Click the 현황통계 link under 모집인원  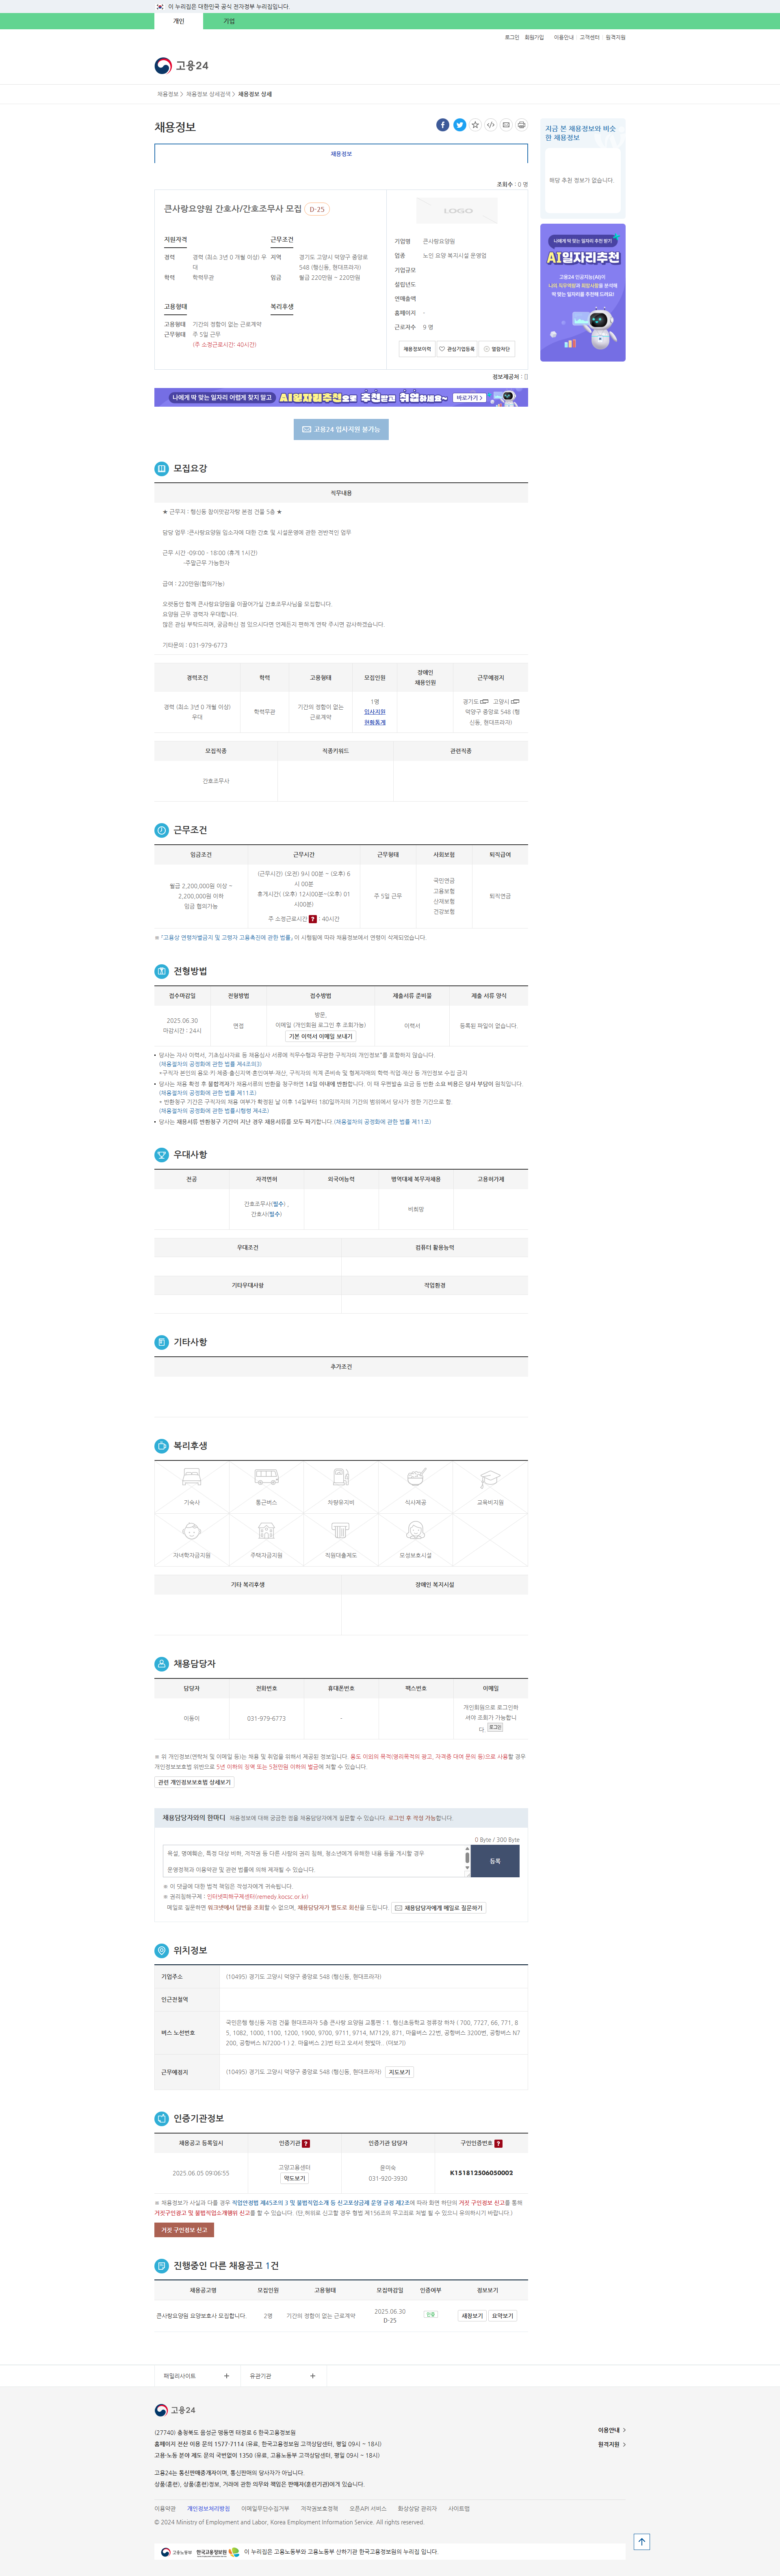pyautogui.click(x=375, y=722)
